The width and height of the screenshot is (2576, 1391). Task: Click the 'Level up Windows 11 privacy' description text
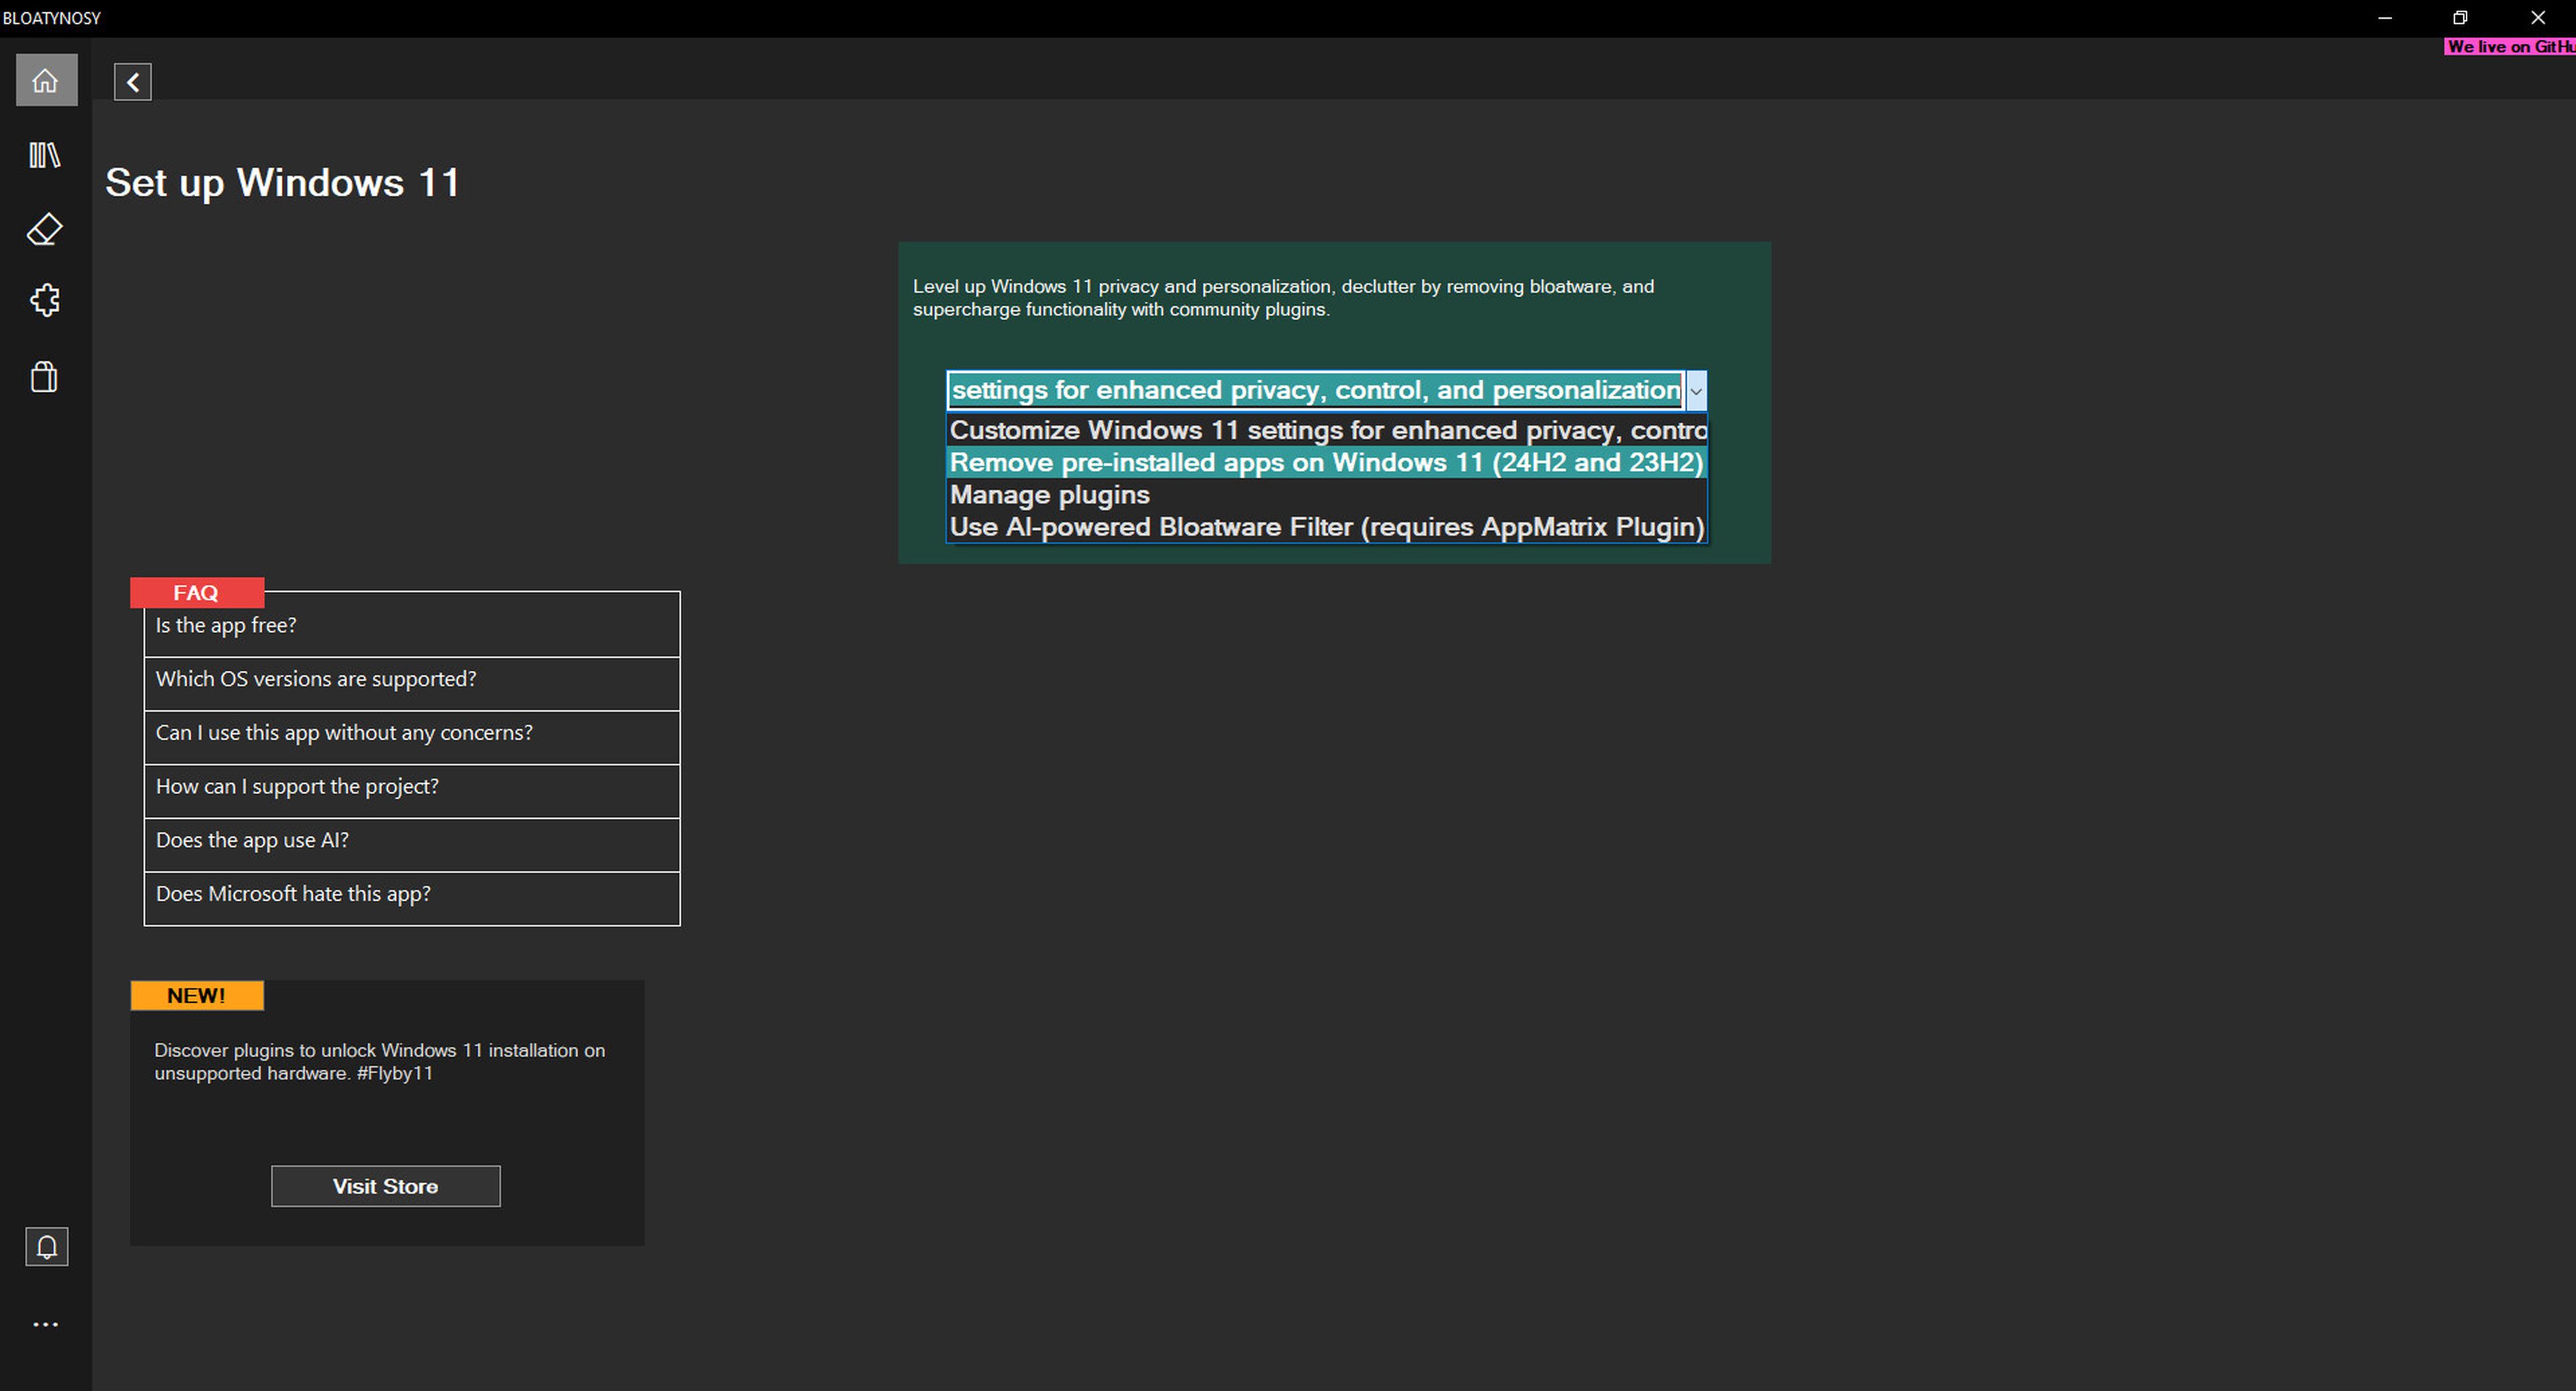1283,298
